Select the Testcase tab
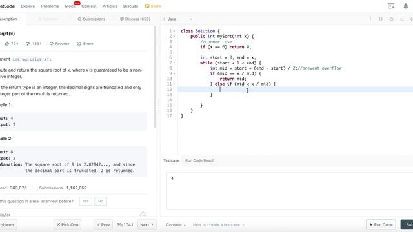Viewport: 413px width, 232px height. pos(171,160)
